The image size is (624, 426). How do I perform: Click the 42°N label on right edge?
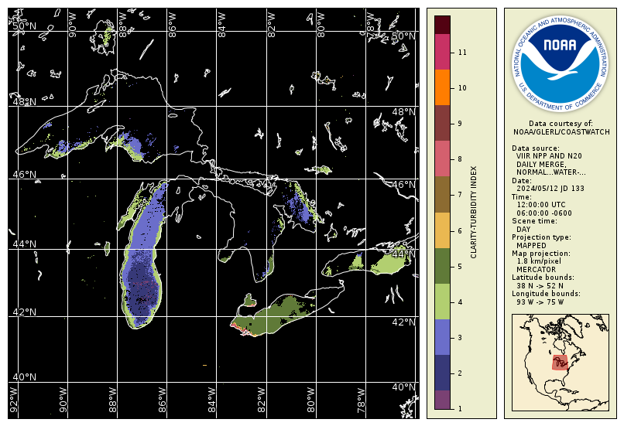pyautogui.click(x=403, y=322)
